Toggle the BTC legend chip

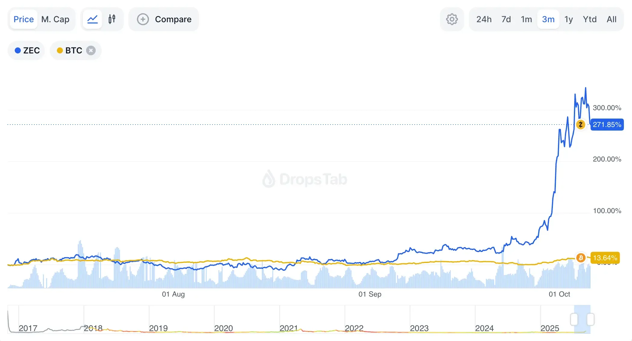point(72,50)
